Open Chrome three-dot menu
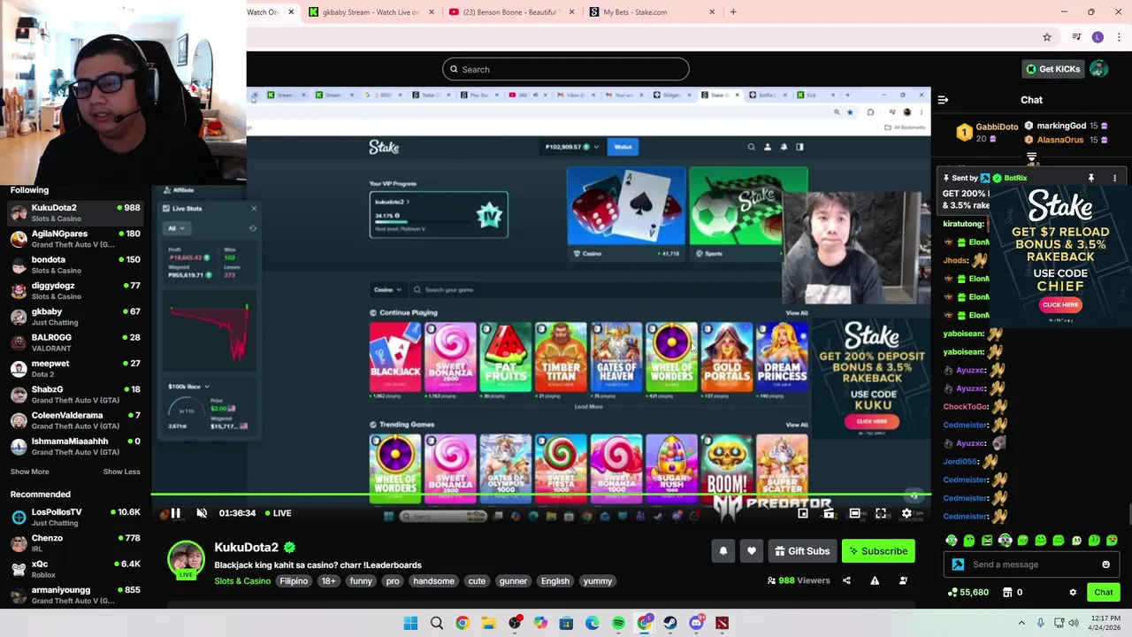This screenshot has height=637, width=1132. click(x=1118, y=37)
